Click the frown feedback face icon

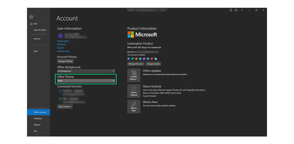coord(236,10)
